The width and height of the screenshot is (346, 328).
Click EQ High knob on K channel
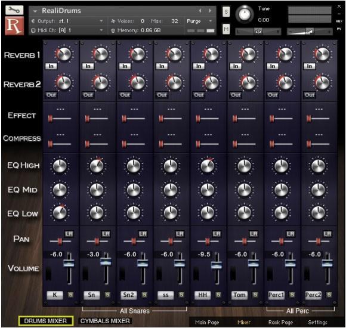pos(60,166)
